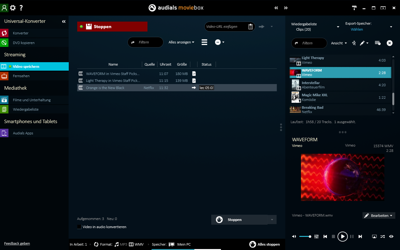This screenshot has height=250, width=400.
Task: Open Konverter in the sidebar
Action: coord(34,33)
